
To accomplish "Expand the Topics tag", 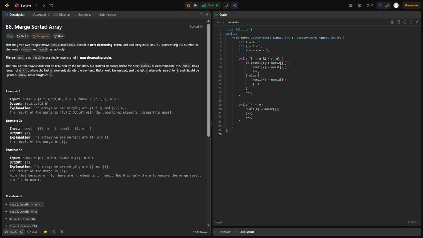I will pos(23,36).
